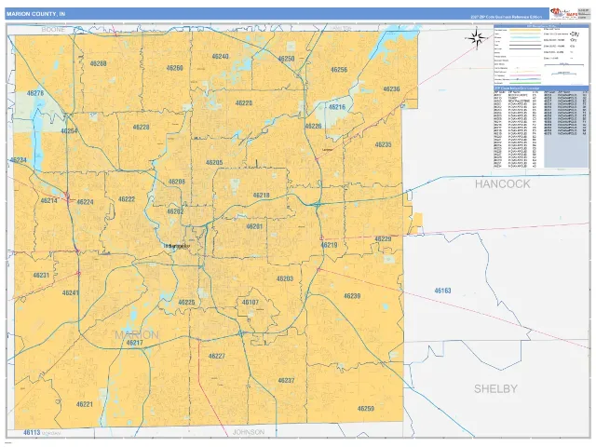
Task: Select ZIP code label 46229
Action: coord(383,238)
